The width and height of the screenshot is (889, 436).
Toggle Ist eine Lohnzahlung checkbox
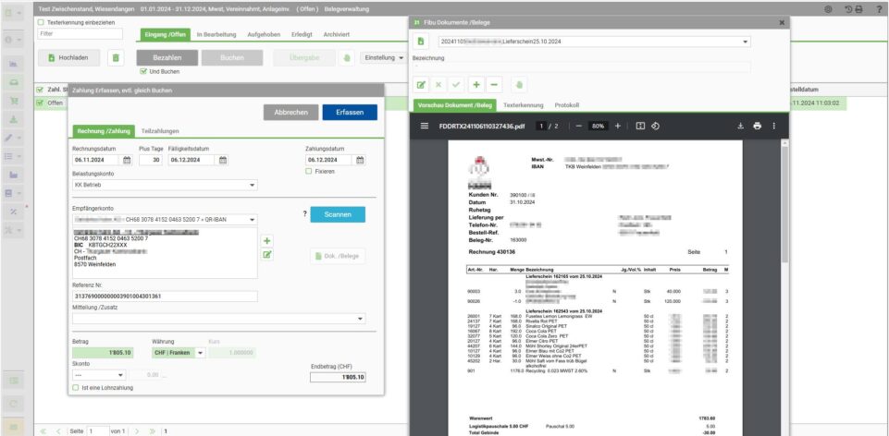click(76, 388)
